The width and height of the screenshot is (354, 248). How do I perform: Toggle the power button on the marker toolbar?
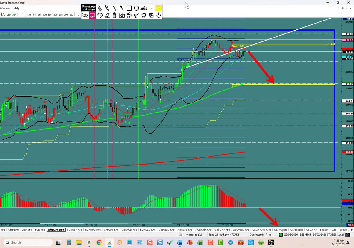(158, 15)
